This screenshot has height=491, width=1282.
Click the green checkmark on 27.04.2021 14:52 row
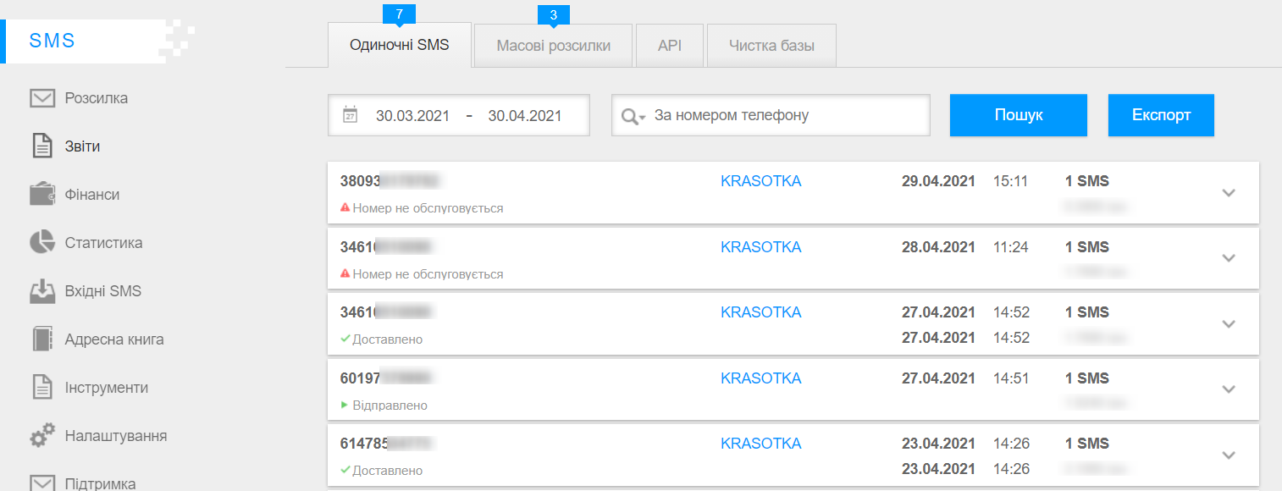(x=345, y=339)
